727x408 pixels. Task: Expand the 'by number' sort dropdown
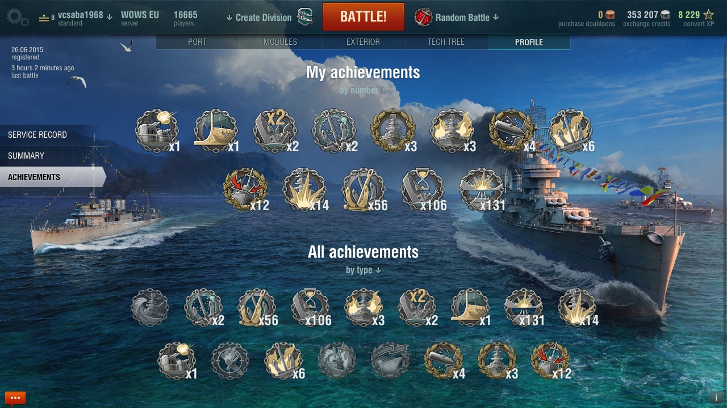(363, 90)
